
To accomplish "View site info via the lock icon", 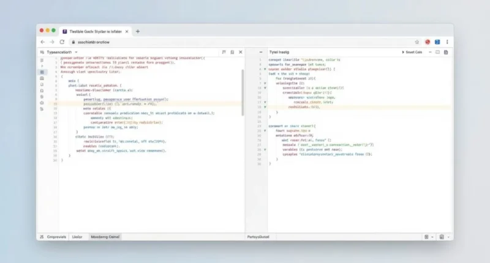I will click(73, 42).
